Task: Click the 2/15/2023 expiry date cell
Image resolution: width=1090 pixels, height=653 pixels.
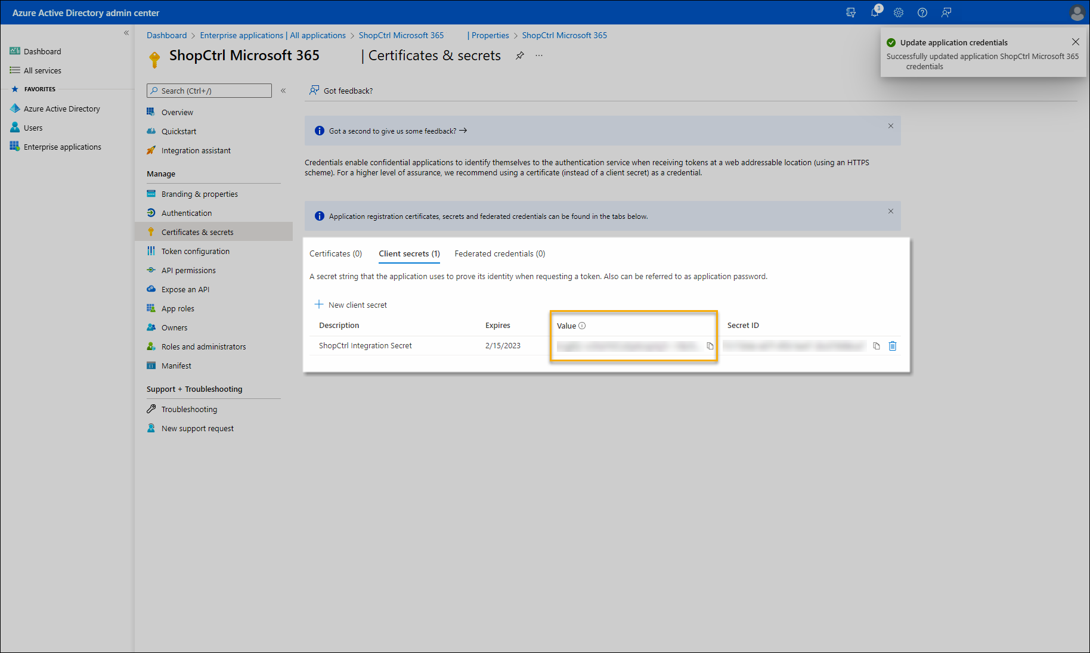Action: [503, 346]
